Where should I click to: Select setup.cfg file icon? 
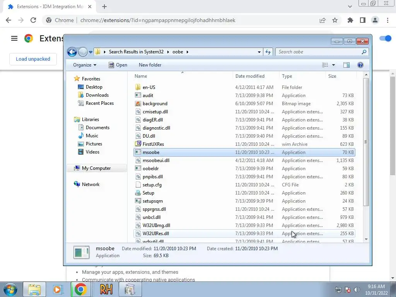click(x=138, y=184)
